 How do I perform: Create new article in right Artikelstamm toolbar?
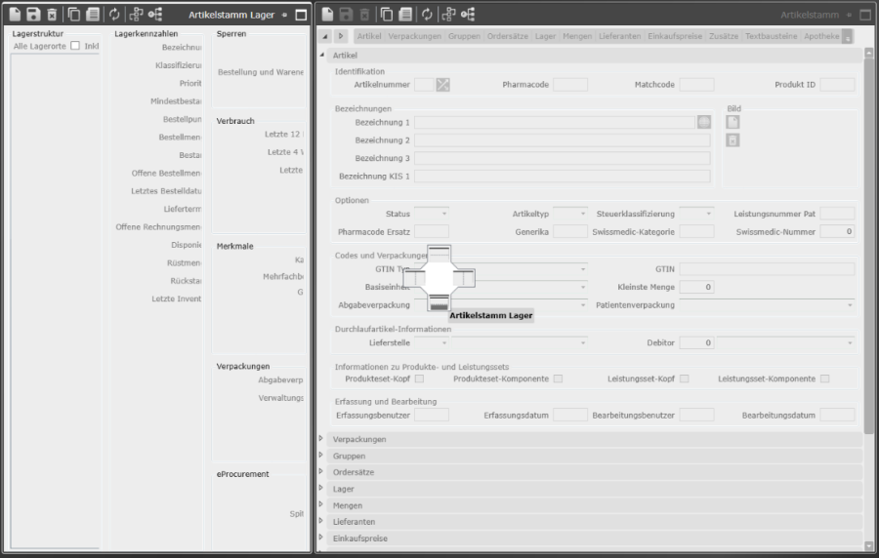[x=327, y=15]
